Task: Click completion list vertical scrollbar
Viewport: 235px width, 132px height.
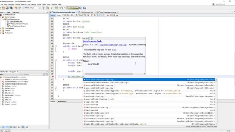Action: 216,102
